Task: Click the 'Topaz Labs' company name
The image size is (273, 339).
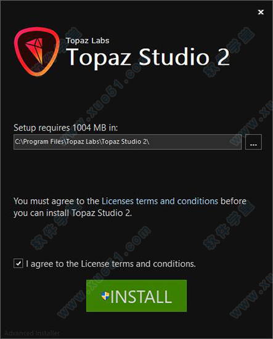Action: [x=88, y=41]
